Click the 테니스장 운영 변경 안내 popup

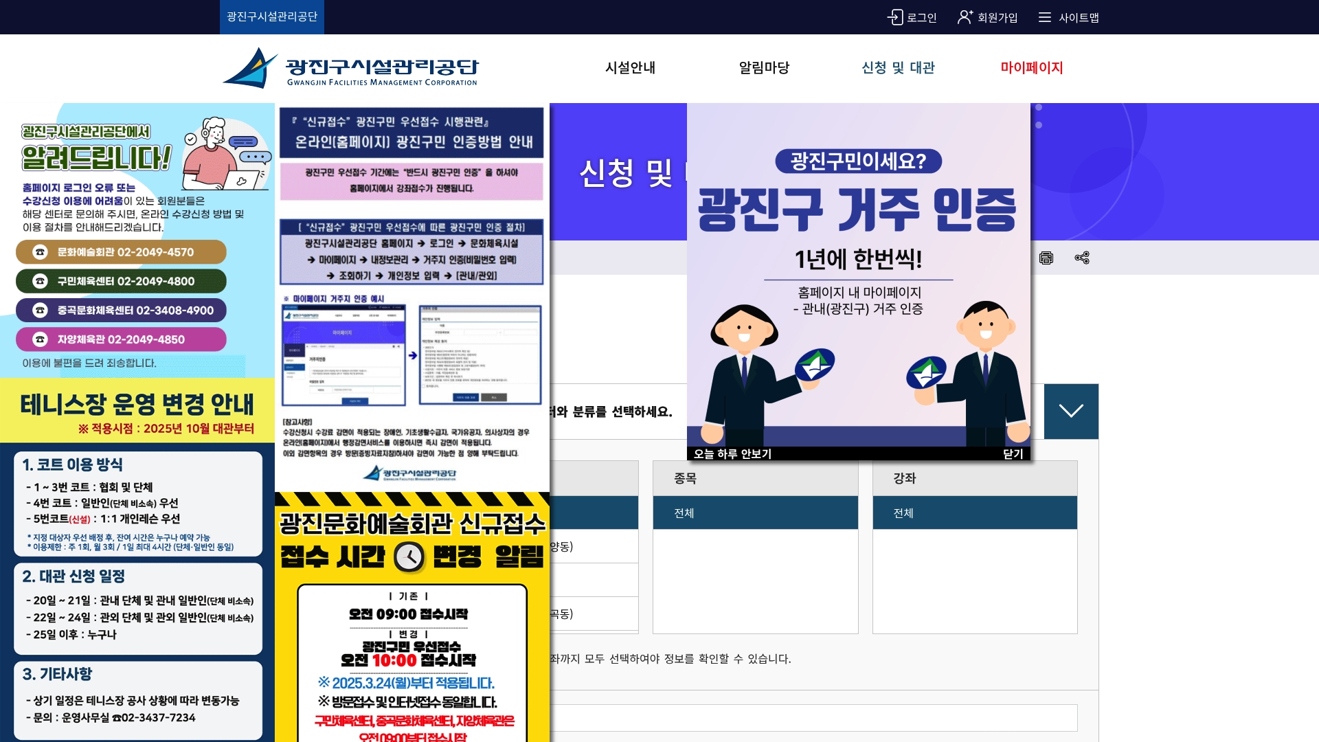click(137, 560)
